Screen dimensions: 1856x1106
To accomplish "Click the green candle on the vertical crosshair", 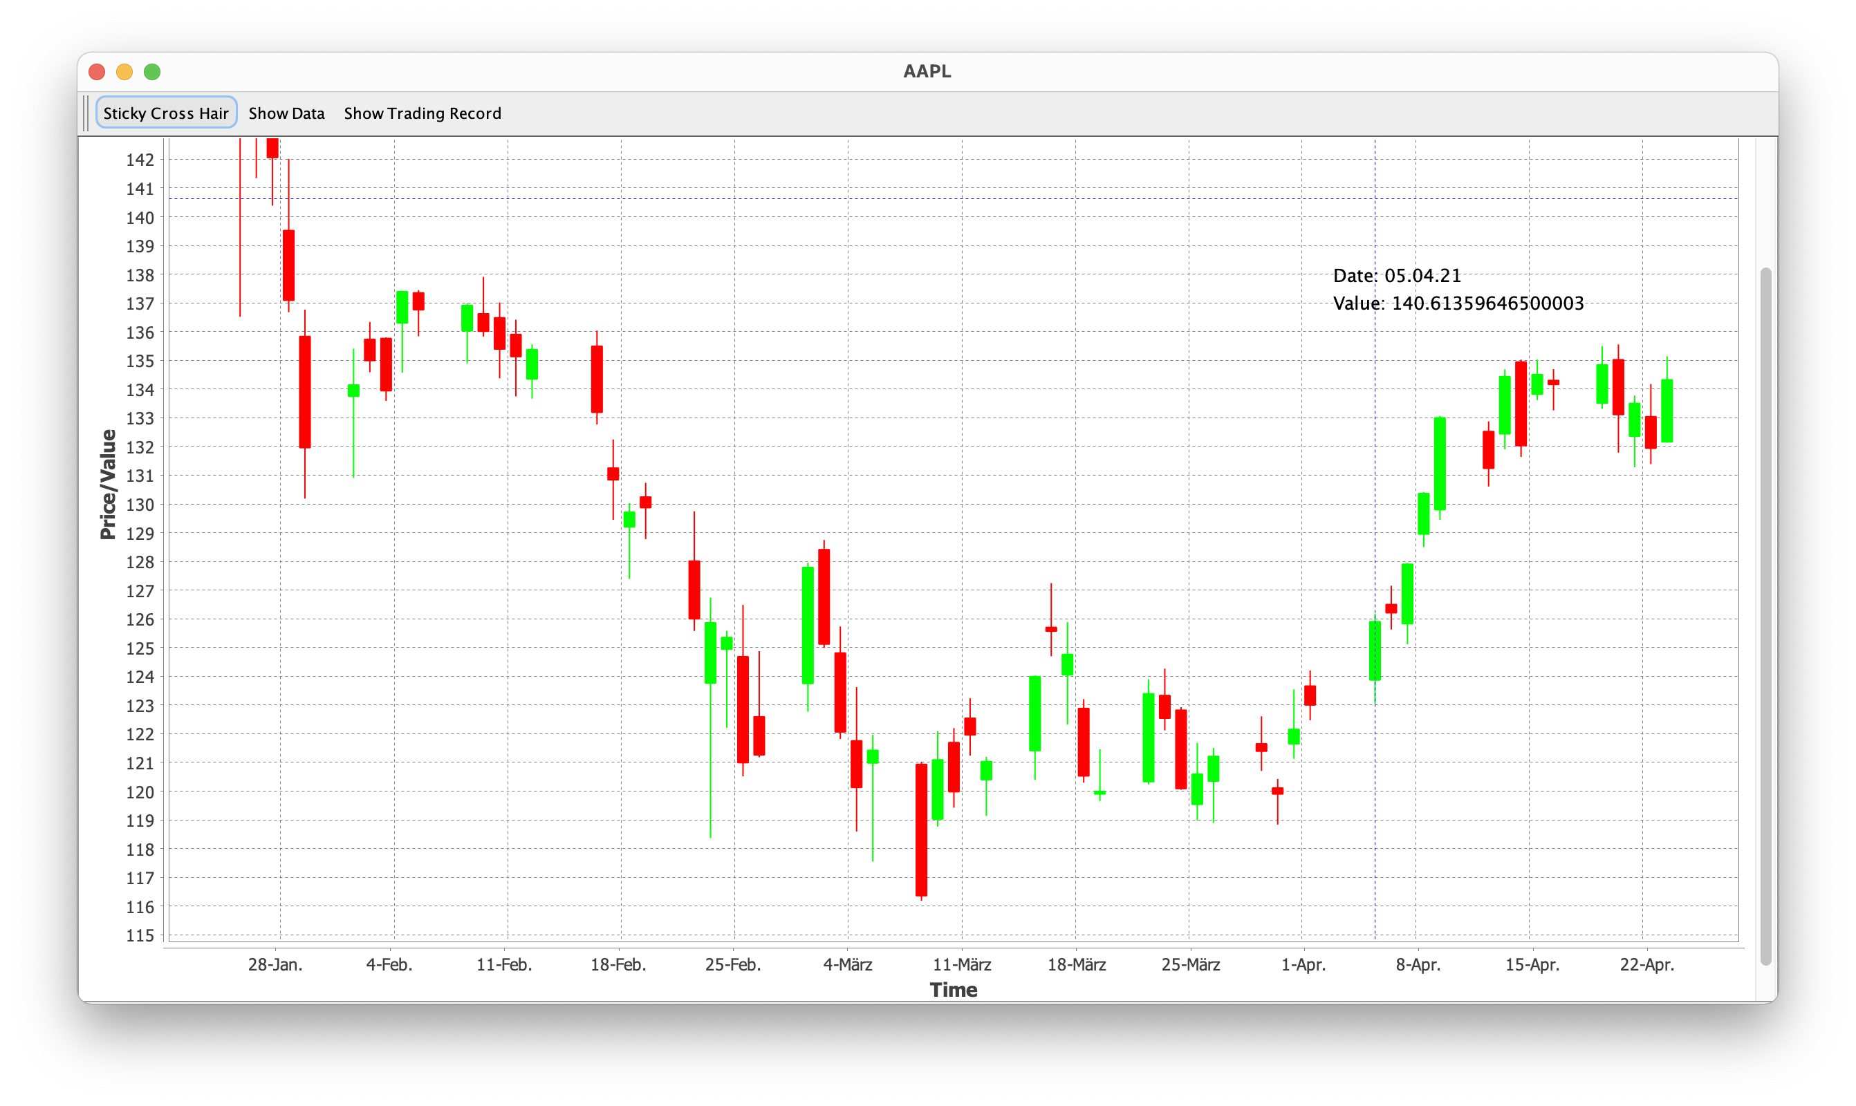I will coord(1375,650).
